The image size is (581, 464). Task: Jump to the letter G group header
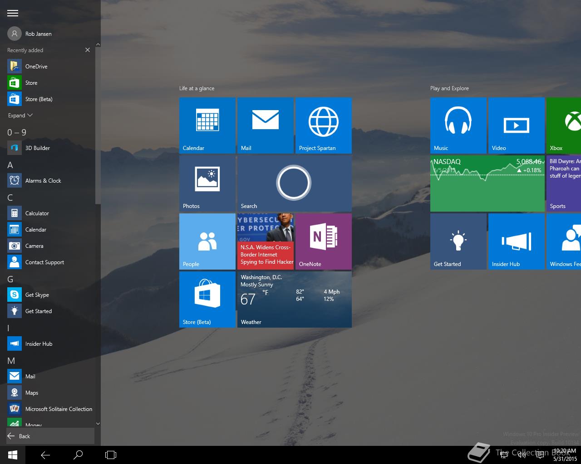click(x=10, y=279)
